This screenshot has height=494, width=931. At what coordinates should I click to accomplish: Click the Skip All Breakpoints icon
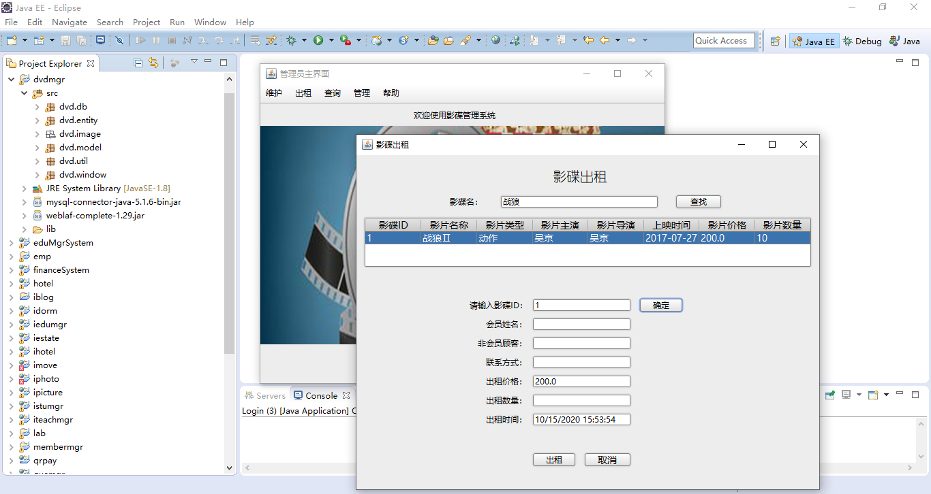(119, 41)
